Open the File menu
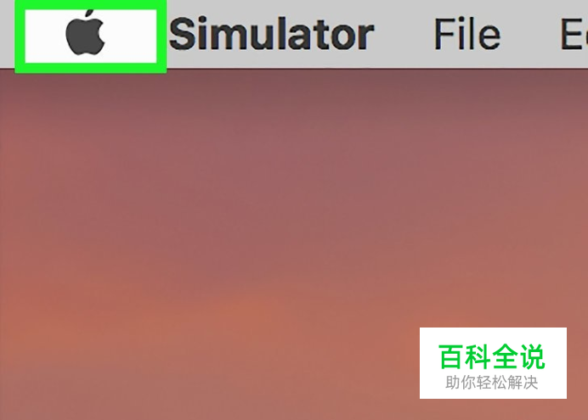 point(467,34)
